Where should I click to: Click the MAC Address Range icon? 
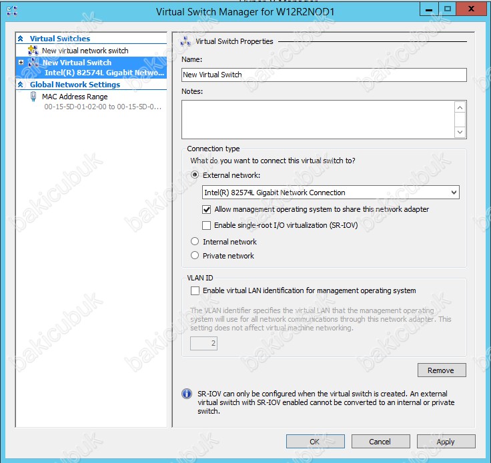click(x=33, y=97)
